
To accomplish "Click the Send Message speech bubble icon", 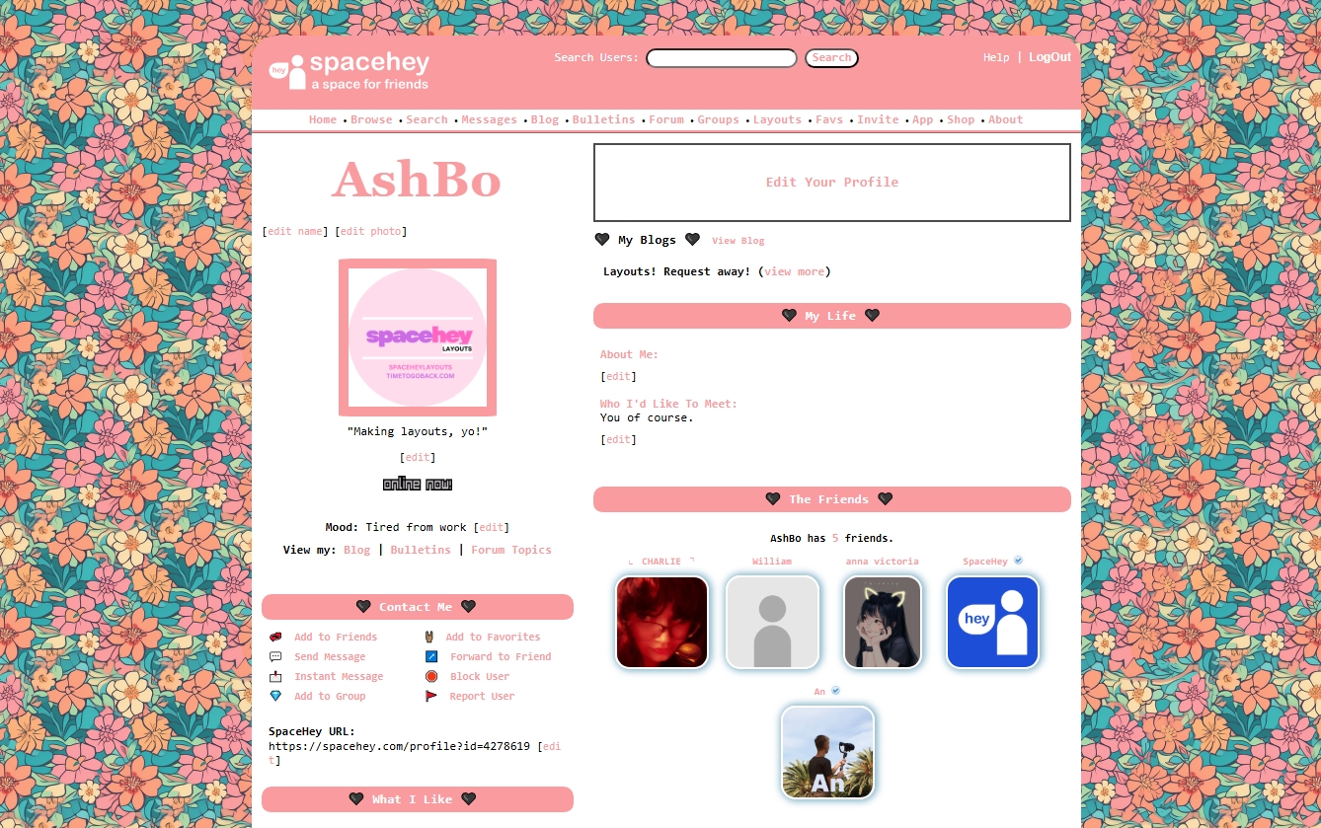I will (x=275, y=656).
